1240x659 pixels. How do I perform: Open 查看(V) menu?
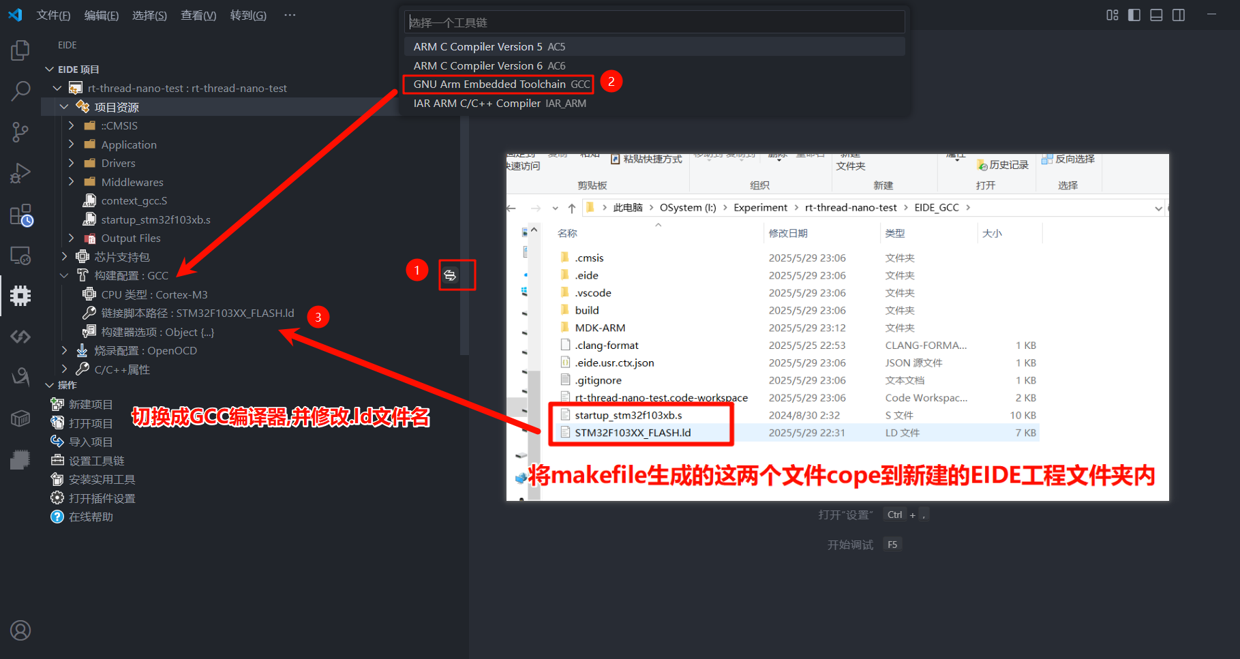point(198,15)
